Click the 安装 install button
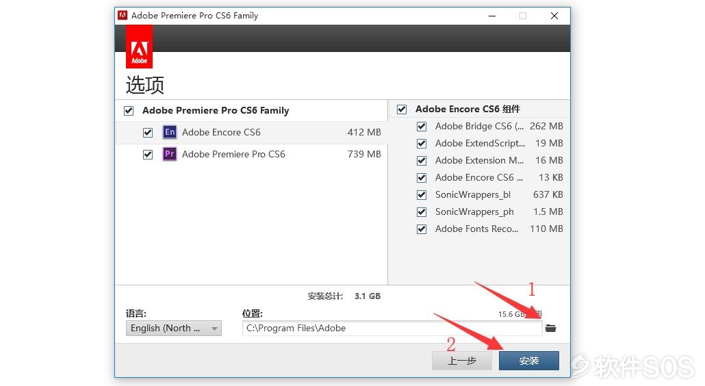This screenshot has height=386, width=705. 528,361
